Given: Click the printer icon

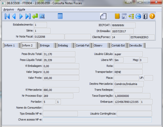Looking at the screenshot, I should pyautogui.click(x=138, y=16).
